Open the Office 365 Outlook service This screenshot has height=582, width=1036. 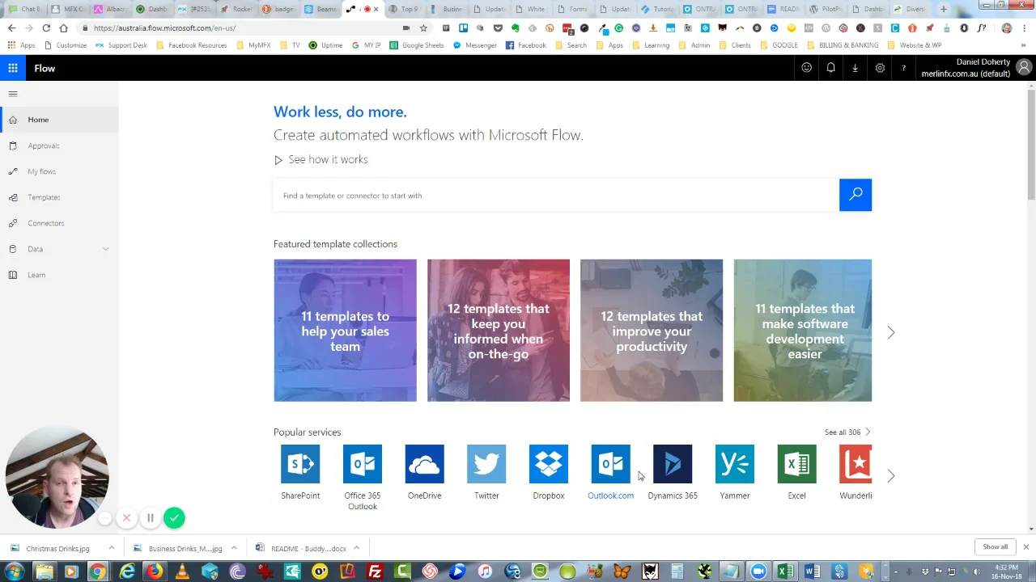pyautogui.click(x=363, y=464)
